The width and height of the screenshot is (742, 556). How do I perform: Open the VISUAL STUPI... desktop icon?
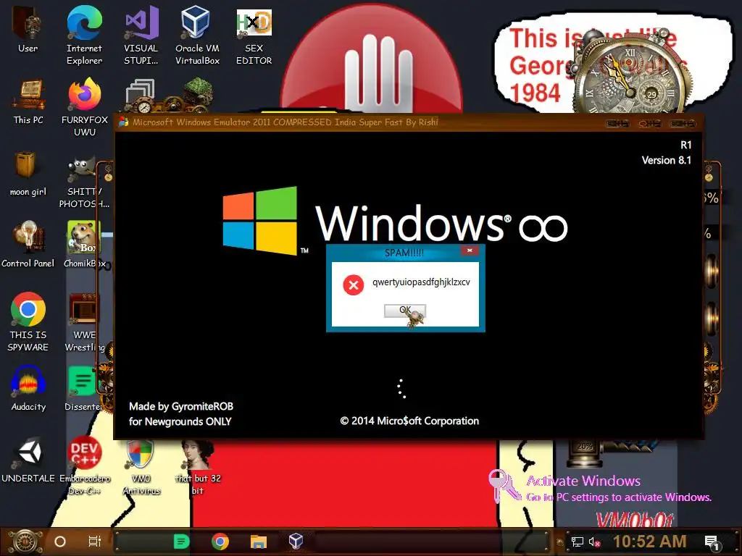pos(141,35)
